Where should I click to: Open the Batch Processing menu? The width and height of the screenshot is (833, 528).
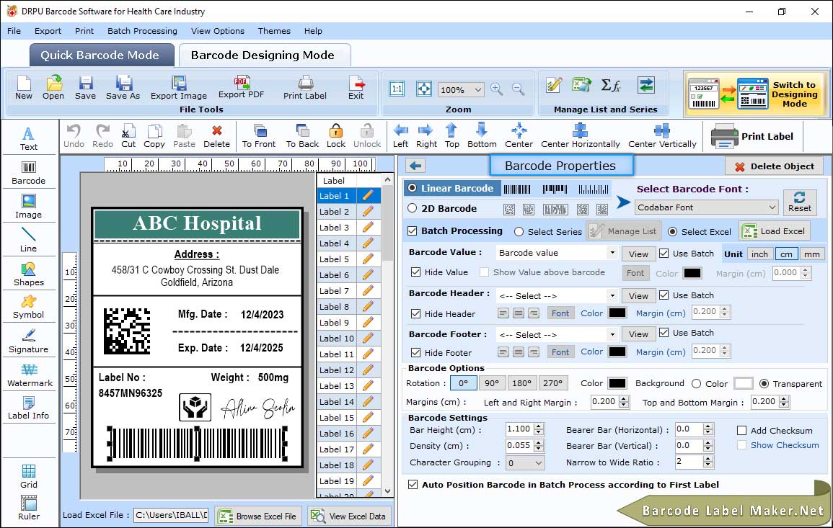coord(142,31)
